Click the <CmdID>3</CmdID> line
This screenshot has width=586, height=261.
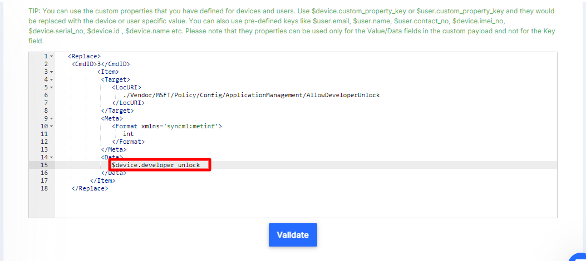pos(101,64)
